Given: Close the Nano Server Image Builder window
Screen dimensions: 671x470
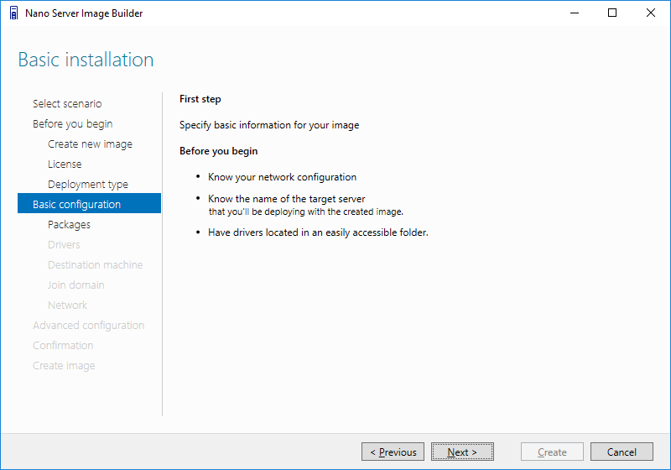Looking at the screenshot, I should 651,13.
